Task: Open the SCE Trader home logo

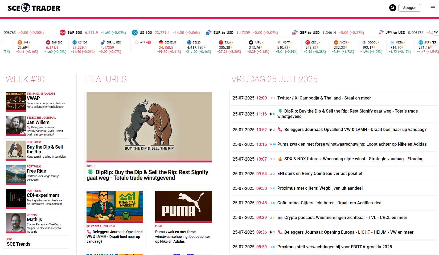Action: (x=34, y=8)
